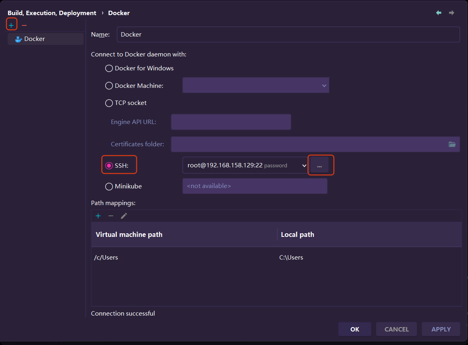The image size is (468, 345).
Task: Click the Build, Execution, Deployment breadcrumb
Action: click(x=52, y=13)
